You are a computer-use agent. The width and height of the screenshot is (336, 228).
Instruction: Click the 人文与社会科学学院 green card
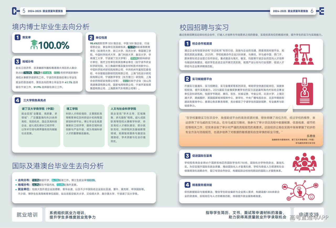click(x=128, y=126)
